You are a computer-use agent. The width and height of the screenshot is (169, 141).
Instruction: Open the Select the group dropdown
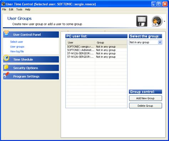(x=145, y=42)
